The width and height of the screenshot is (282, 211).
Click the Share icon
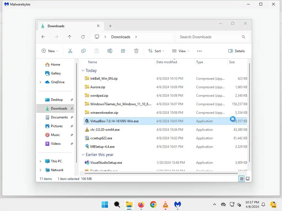[x=123, y=51]
